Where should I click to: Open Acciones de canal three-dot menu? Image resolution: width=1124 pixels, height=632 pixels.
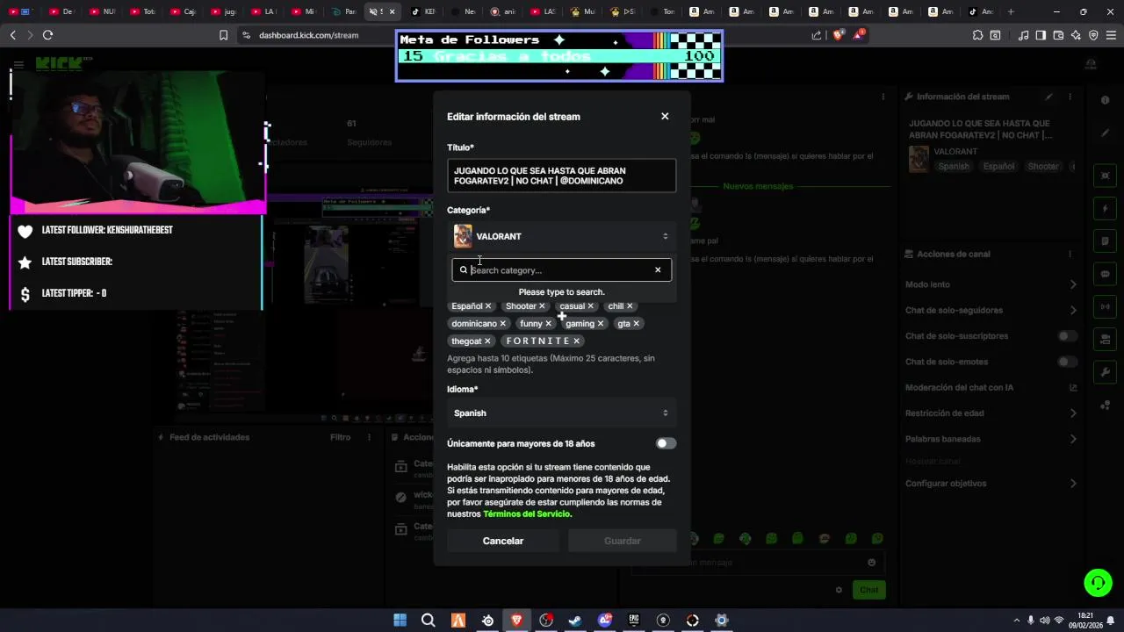[x=1071, y=254]
